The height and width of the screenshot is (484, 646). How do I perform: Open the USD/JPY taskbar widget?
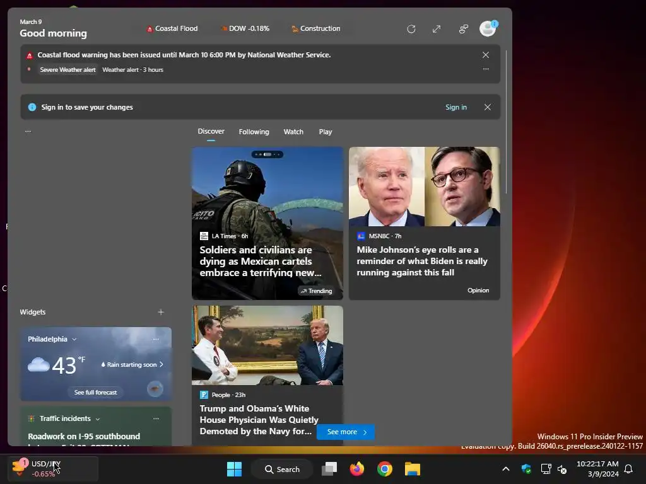(x=53, y=469)
